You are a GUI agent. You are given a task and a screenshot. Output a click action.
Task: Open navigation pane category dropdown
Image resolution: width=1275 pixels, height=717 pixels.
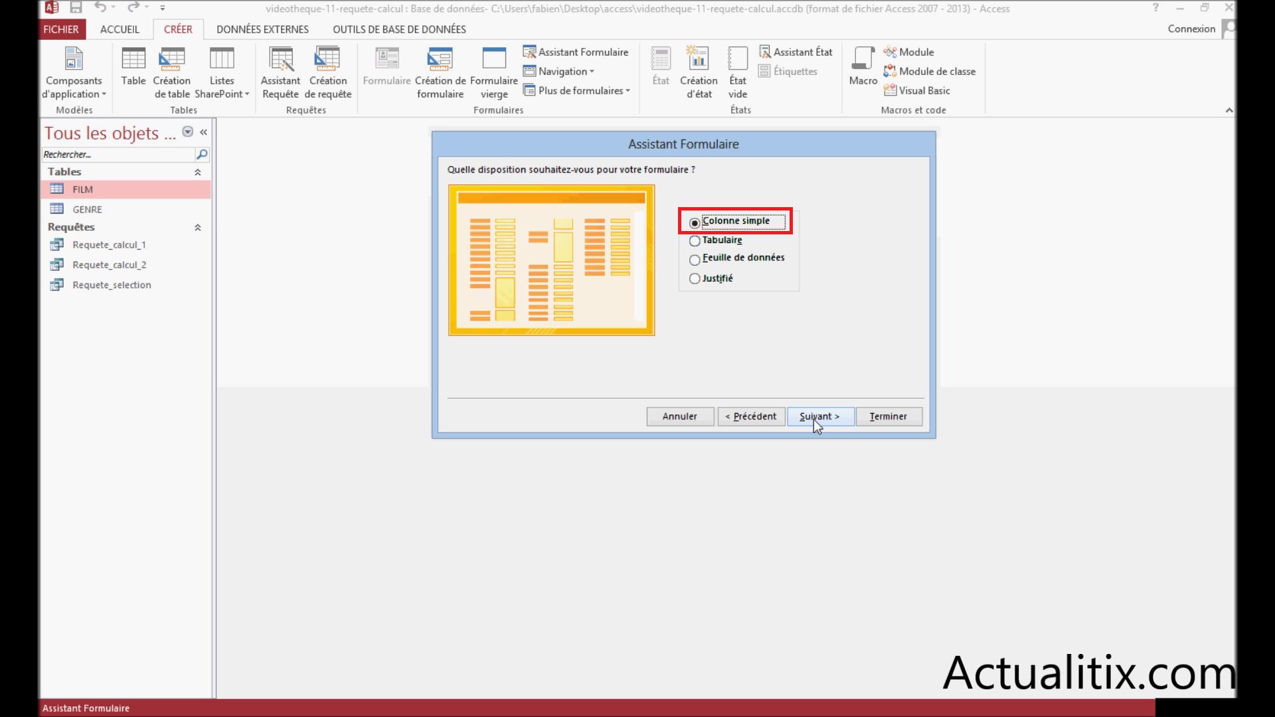(x=188, y=132)
